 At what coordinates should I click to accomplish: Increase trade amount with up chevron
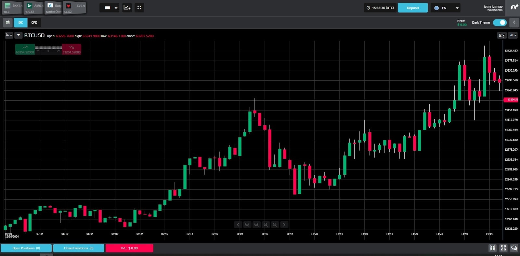click(58, 51)
